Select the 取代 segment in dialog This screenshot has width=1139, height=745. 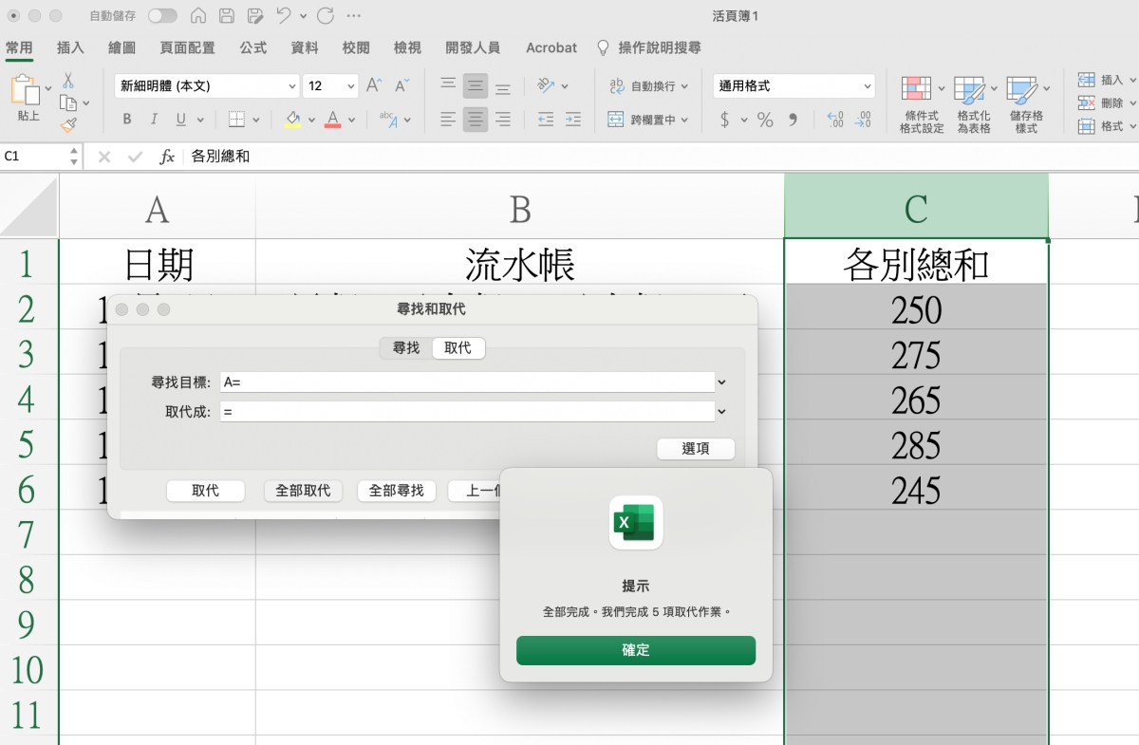[457, 348]
